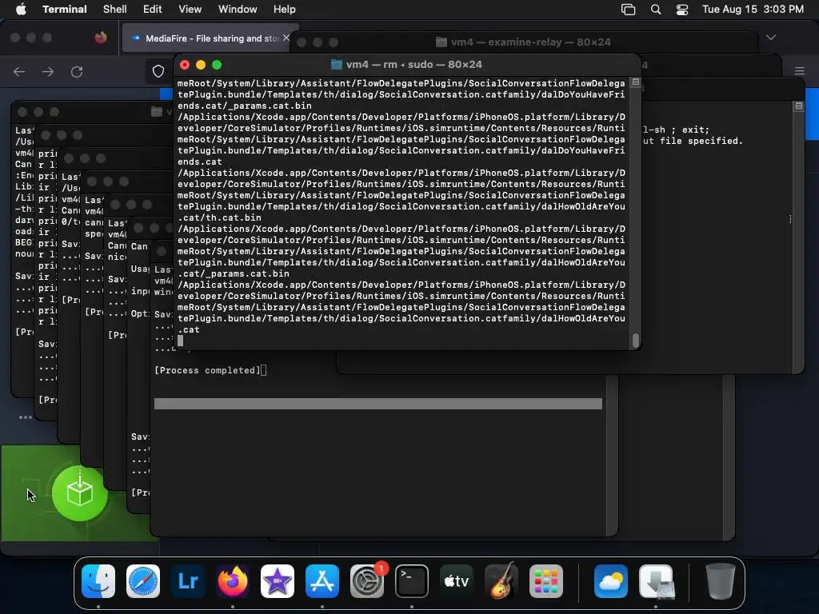Open the Help menu
Screen dimensions: 819x614
(284, 10)
